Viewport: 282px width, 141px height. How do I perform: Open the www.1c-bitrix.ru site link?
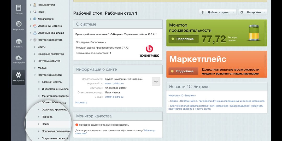114,84
